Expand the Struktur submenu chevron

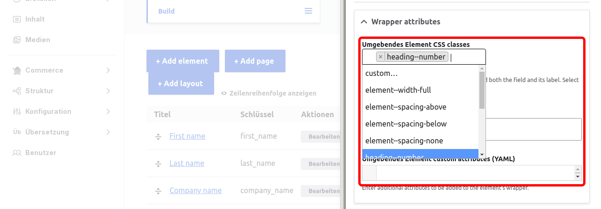tap(108, 91)
